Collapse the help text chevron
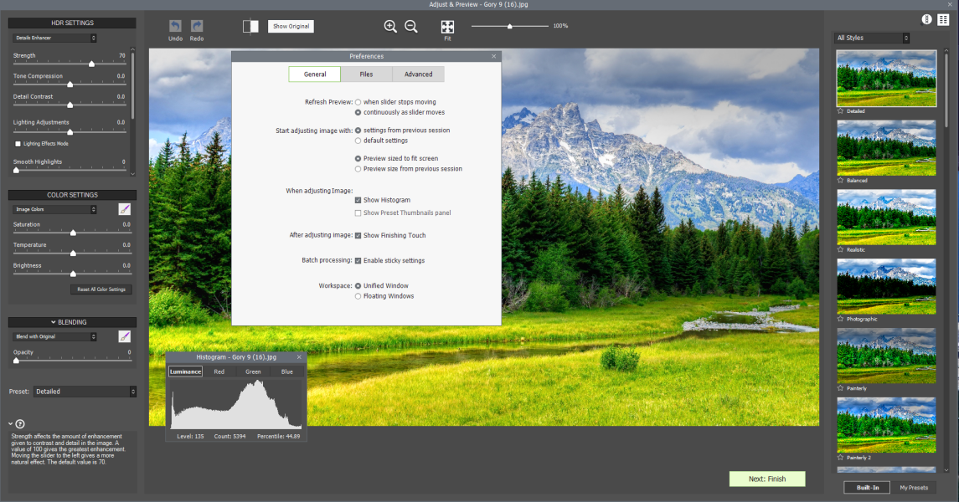Image resolution: width=959 pixels, height=502 pixels. 11,424
